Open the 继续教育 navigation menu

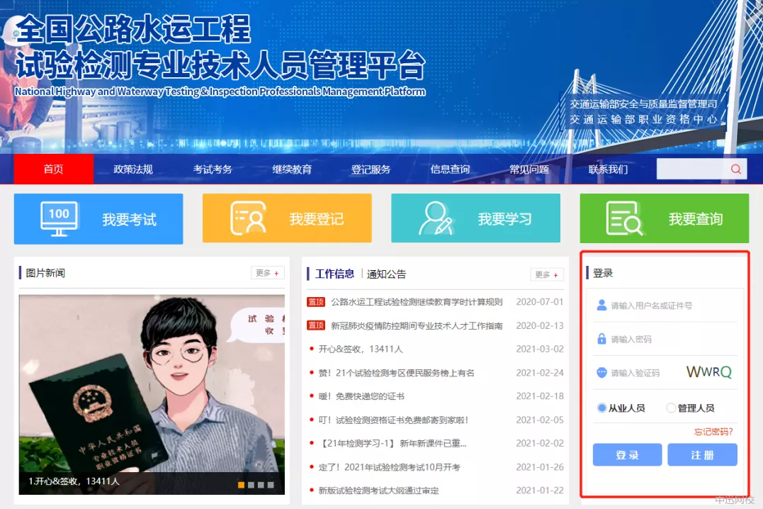(x=292, y=169)
